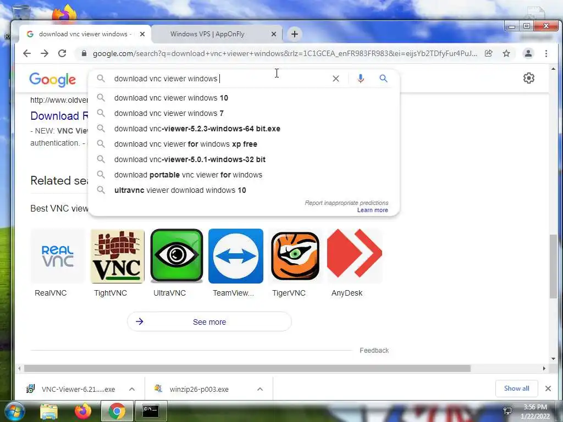563x422 pixels.
Task: Click the vertical scrollbar thumb
Action: (553, 266)
